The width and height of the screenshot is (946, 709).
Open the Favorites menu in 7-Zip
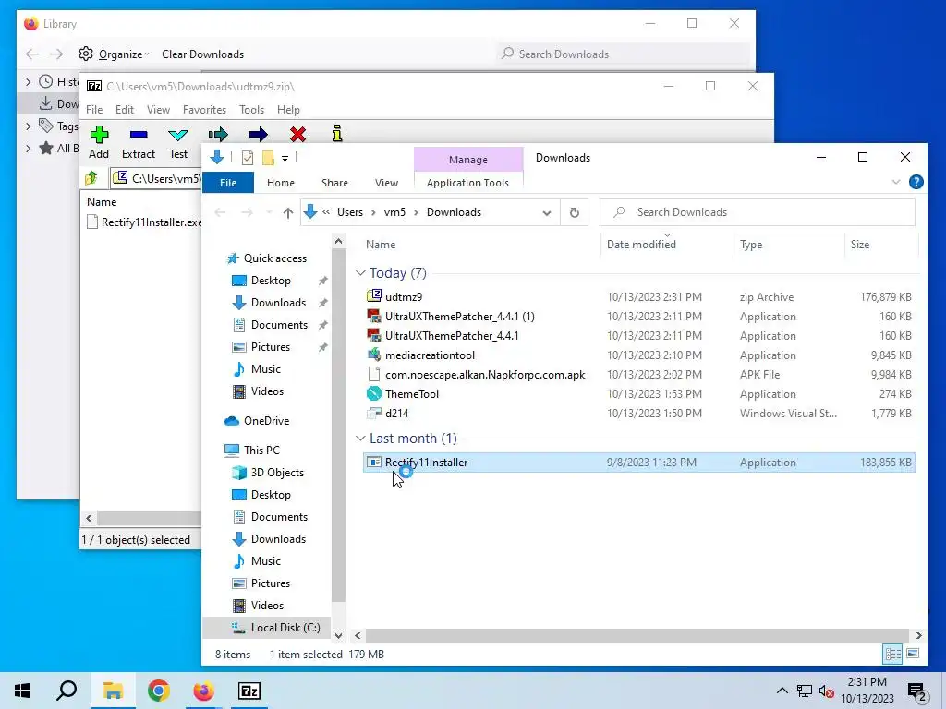204,110
